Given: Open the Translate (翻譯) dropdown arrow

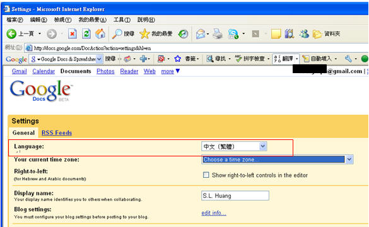Looking at the screenshot, I should point(296,59).
